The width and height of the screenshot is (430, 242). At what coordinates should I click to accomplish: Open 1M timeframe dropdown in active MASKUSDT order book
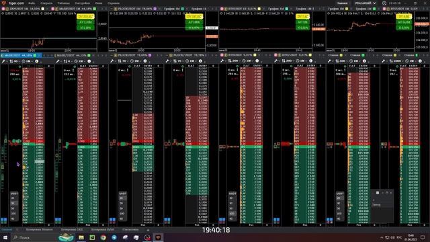[x=27, y=61]
